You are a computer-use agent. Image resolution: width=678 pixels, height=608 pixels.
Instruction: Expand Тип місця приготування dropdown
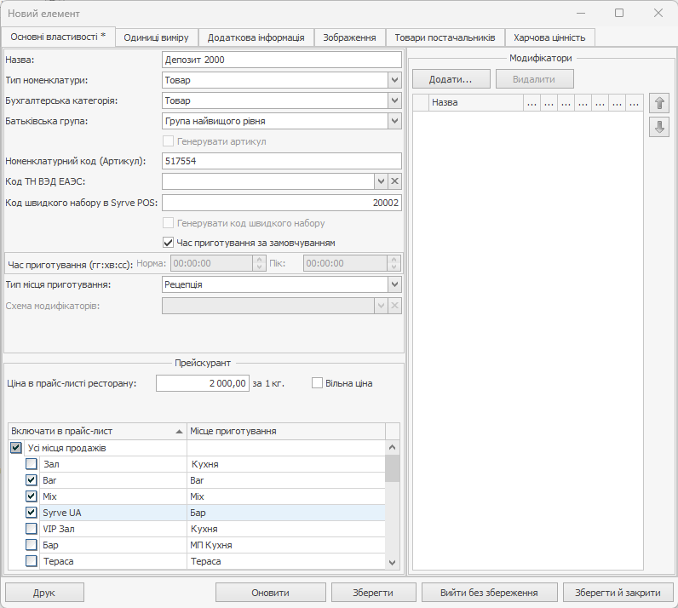point(394,284)
